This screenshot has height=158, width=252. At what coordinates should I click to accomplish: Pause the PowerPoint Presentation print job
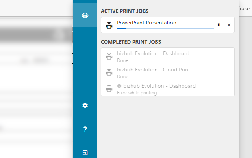pyautogui.click(x=219, y=25)
